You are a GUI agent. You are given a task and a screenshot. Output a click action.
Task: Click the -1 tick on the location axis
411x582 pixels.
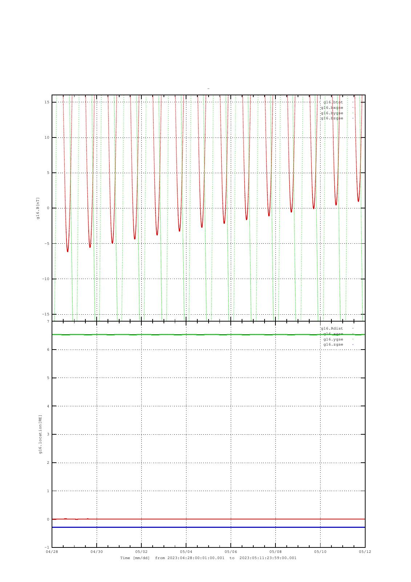pyautogui.click(x=47, y=547)
